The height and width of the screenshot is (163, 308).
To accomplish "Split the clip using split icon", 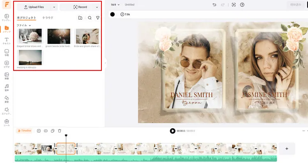I will click(x=46, y=131).
